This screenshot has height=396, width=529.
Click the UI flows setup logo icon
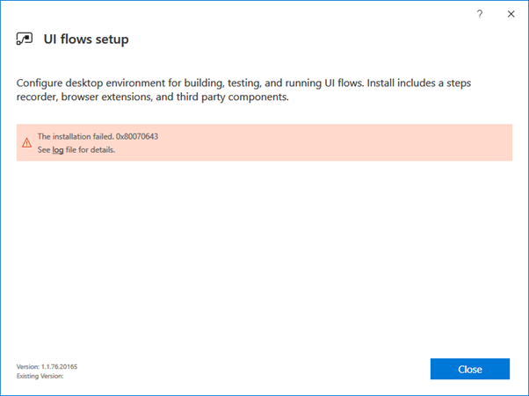coord(25,40)
